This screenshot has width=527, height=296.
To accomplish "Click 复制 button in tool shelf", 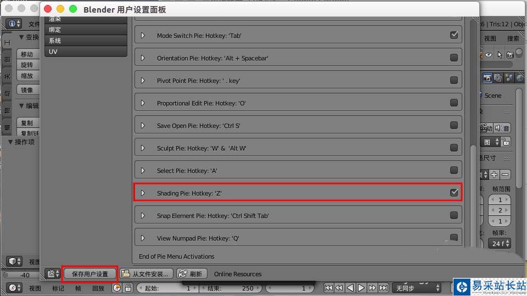I will 28,123.
